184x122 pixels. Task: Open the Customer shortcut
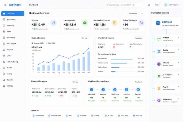82,116
